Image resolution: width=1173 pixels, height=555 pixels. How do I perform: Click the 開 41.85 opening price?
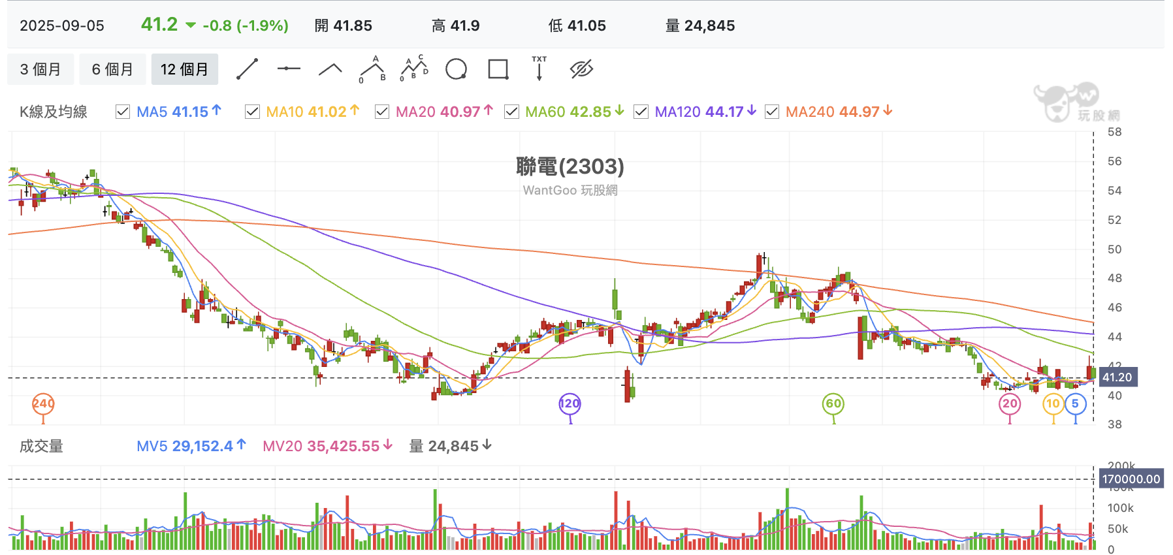pyautogui.click(x=344, y=25)
